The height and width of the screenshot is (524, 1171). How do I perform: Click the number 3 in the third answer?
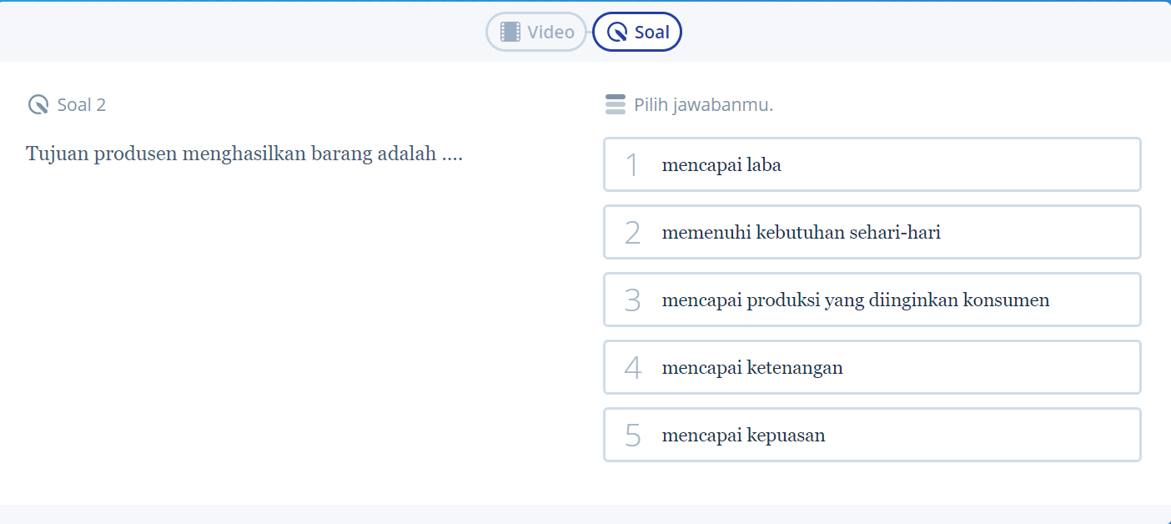click(x=632, y=300)
